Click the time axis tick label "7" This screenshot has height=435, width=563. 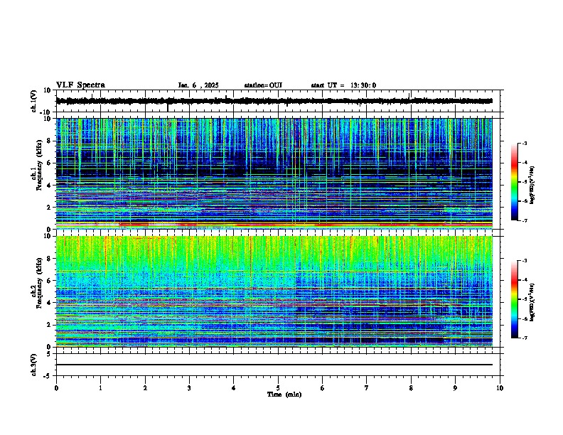367,388
